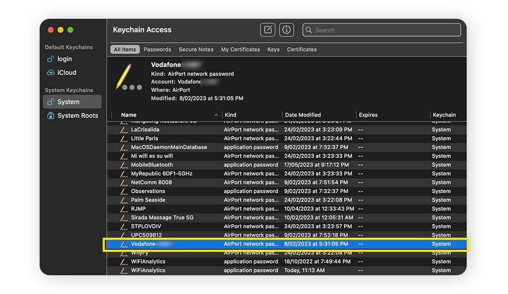Open the My Certificates tab

point(240,50)
